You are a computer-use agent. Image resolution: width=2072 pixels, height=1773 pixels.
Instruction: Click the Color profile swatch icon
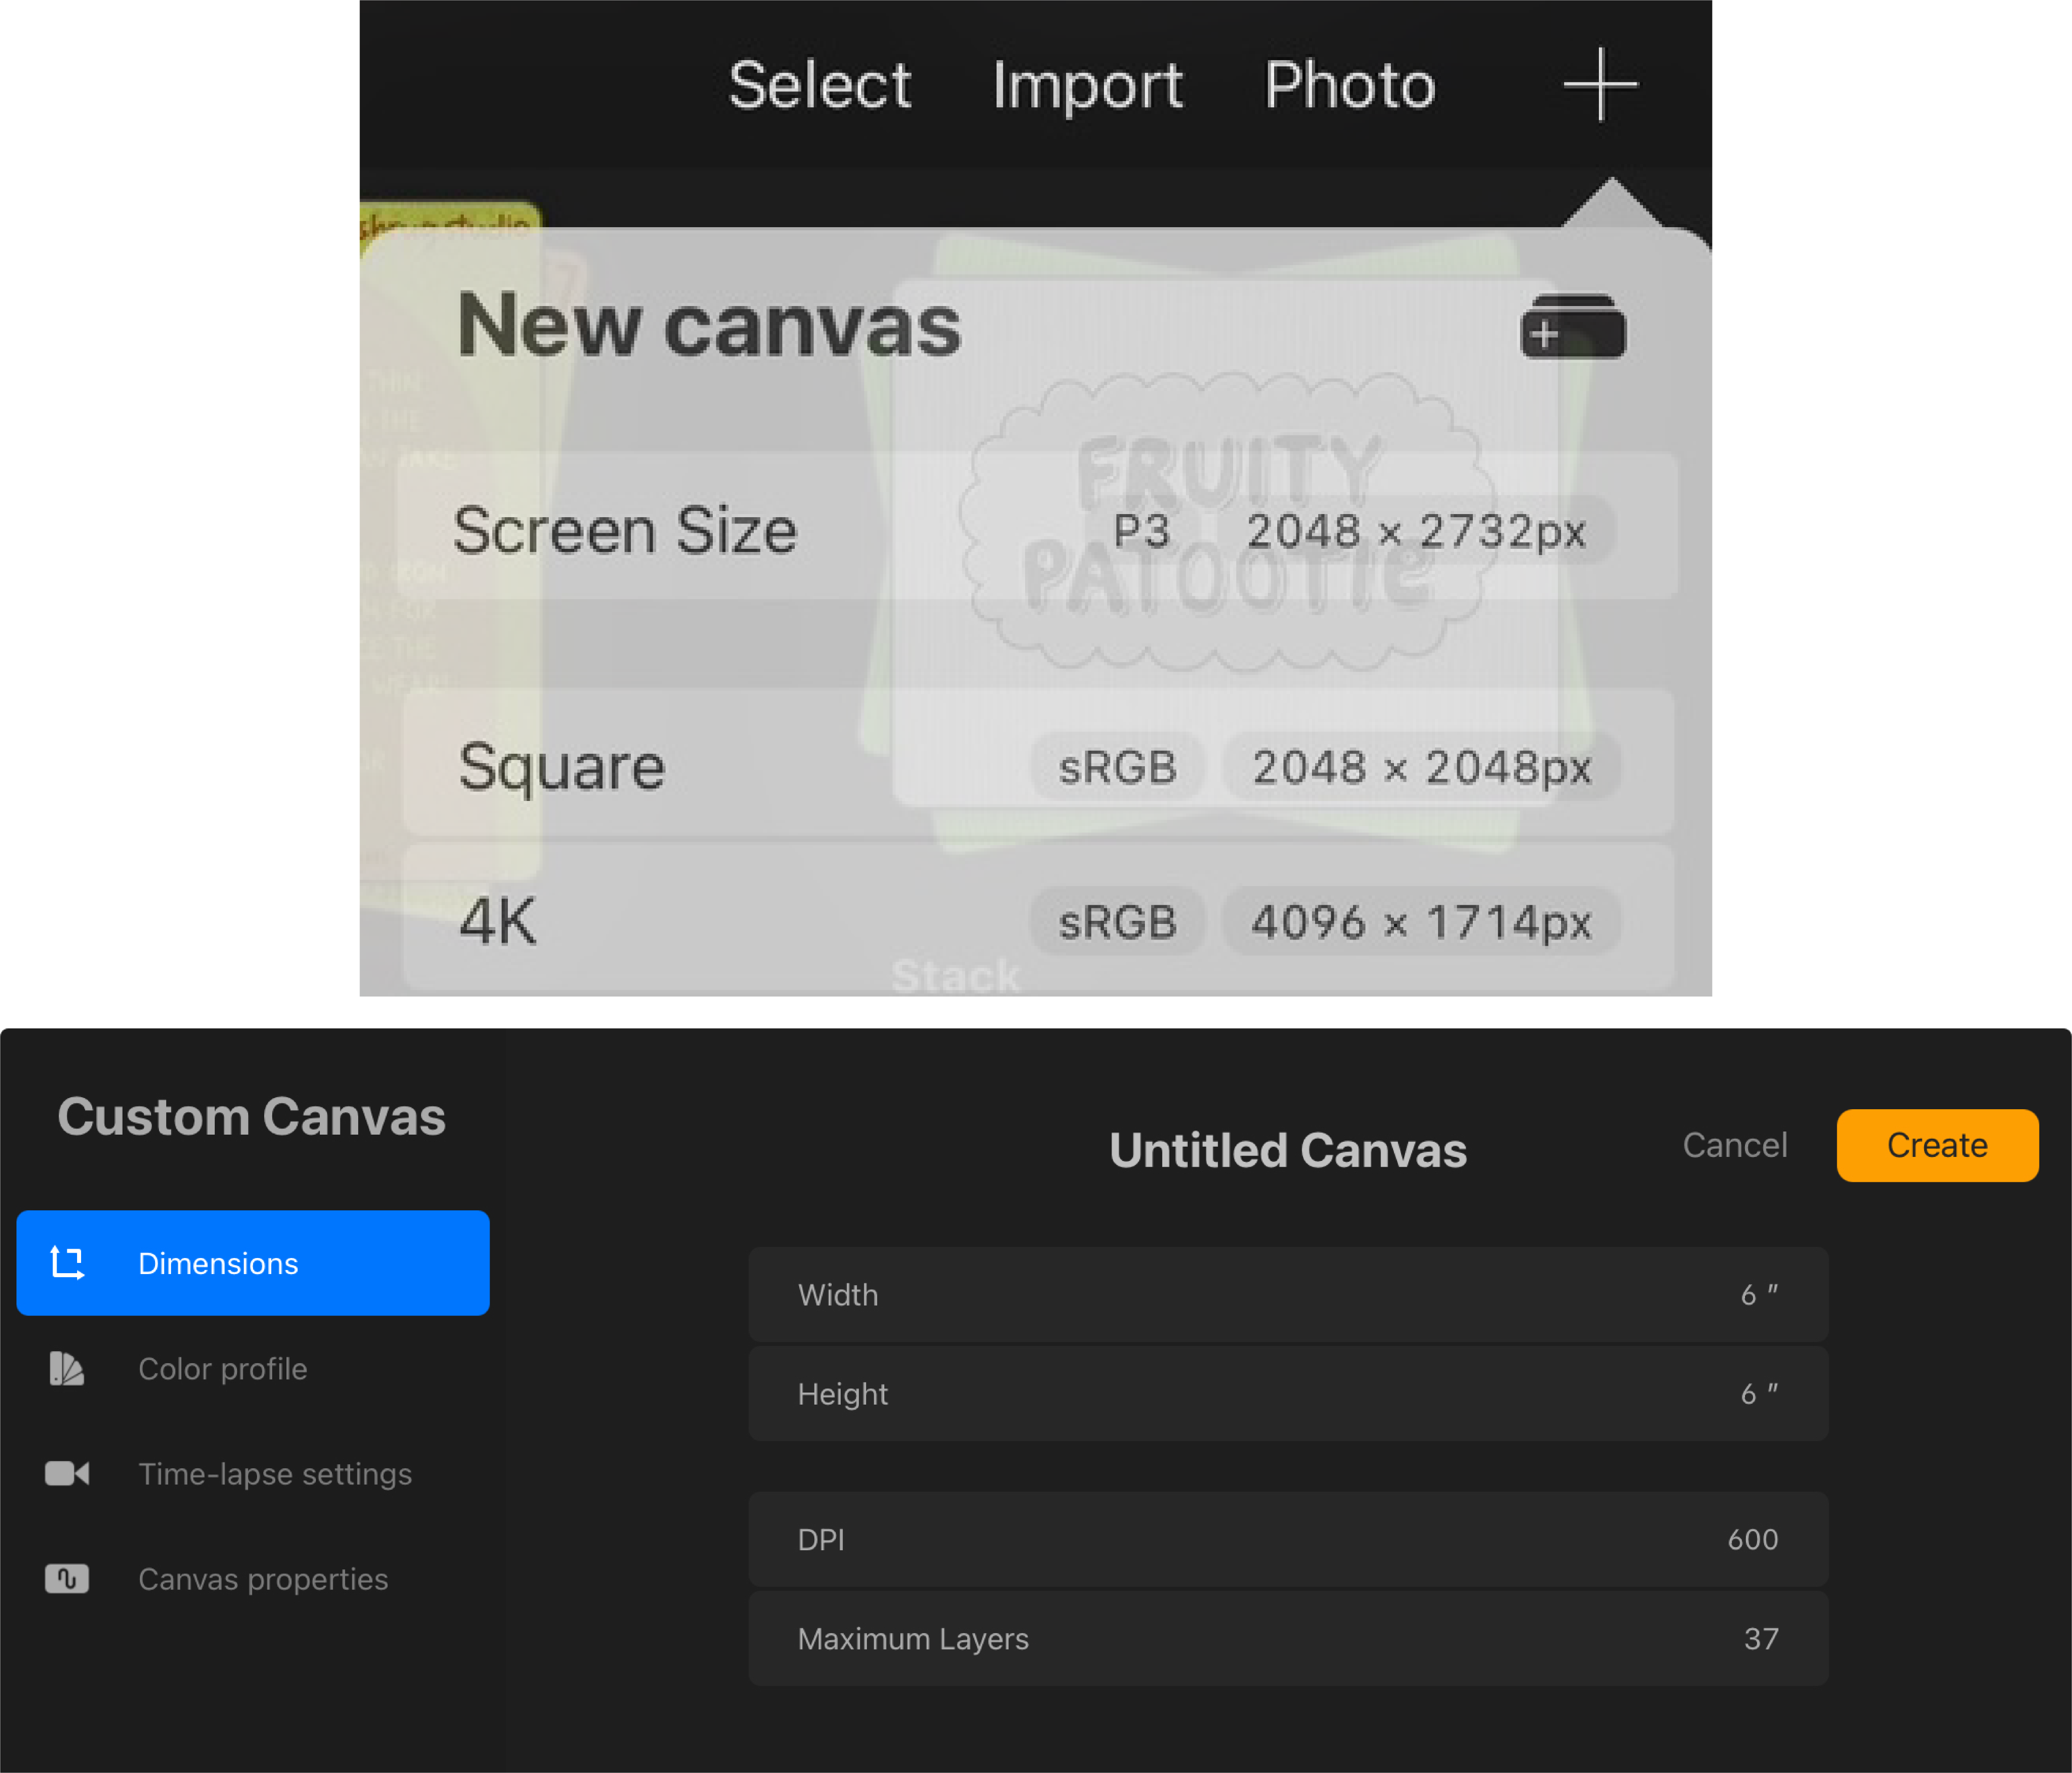point(67,1368)
